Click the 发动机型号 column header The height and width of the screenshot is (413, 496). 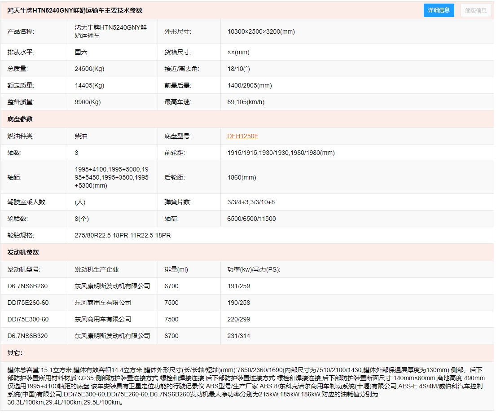[24, 269]
